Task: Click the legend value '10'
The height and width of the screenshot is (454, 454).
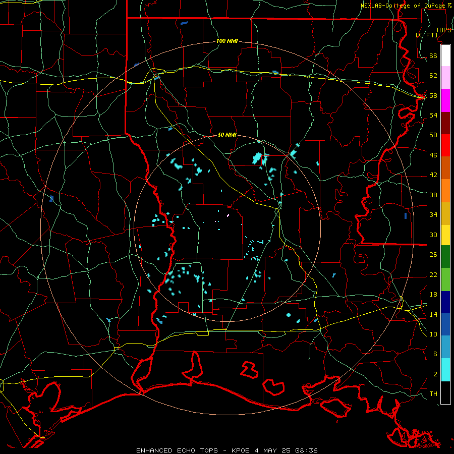Action: [433, 334]
